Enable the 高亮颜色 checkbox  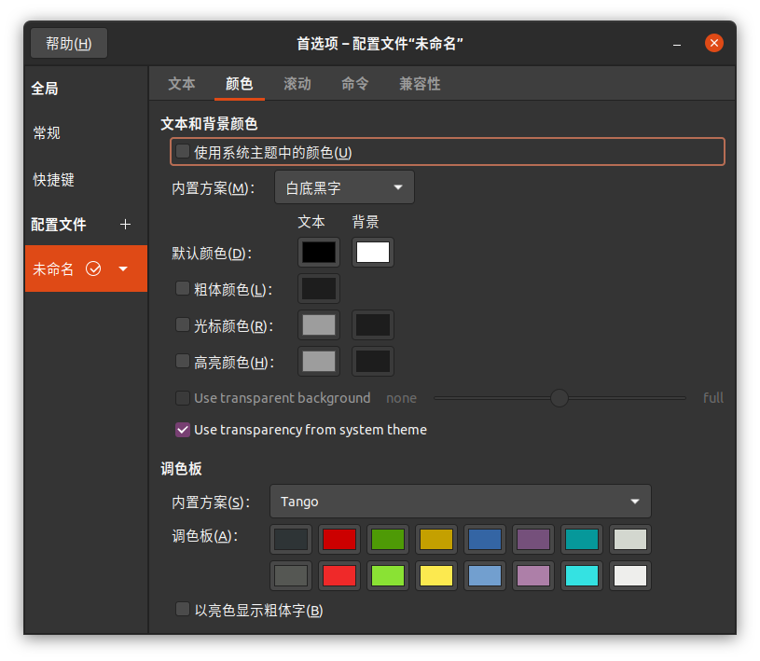click(182, 362)
